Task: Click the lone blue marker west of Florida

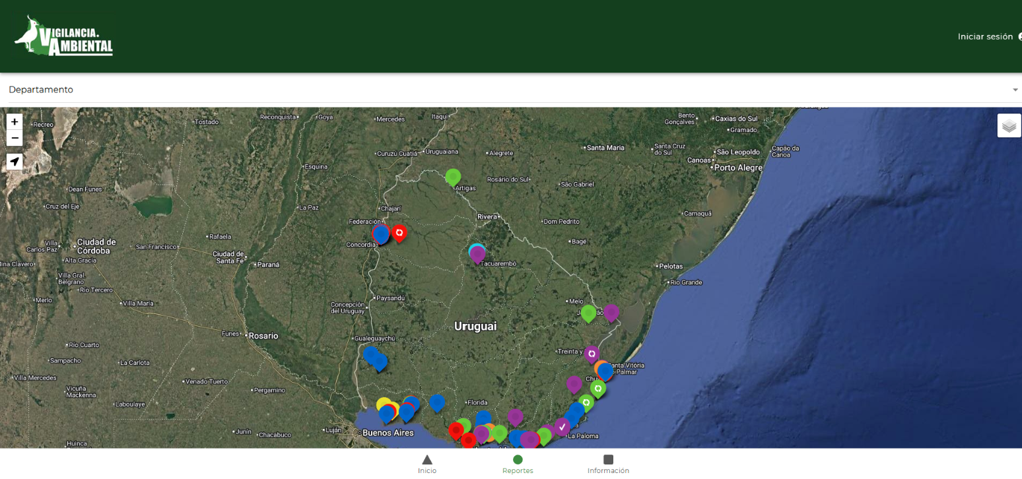Action: 437,403
